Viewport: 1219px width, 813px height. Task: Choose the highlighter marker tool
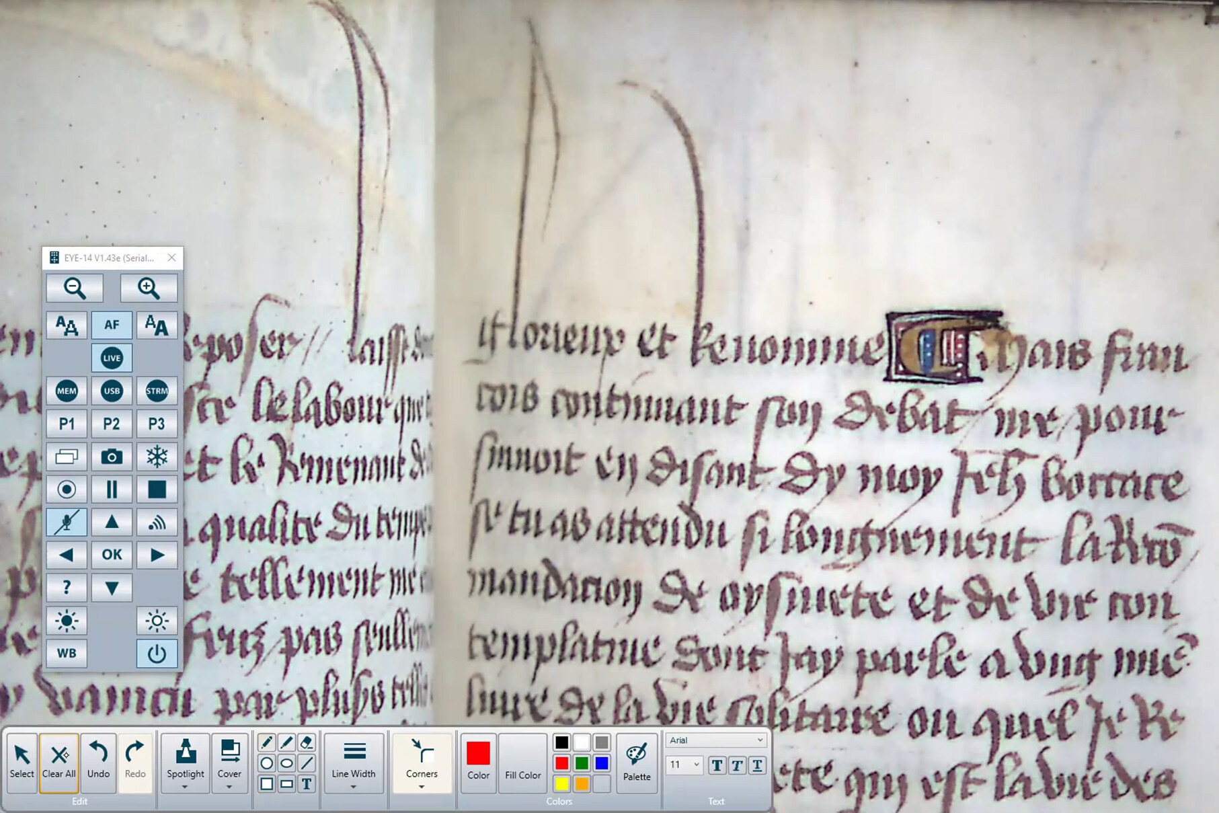click(286, 742)
